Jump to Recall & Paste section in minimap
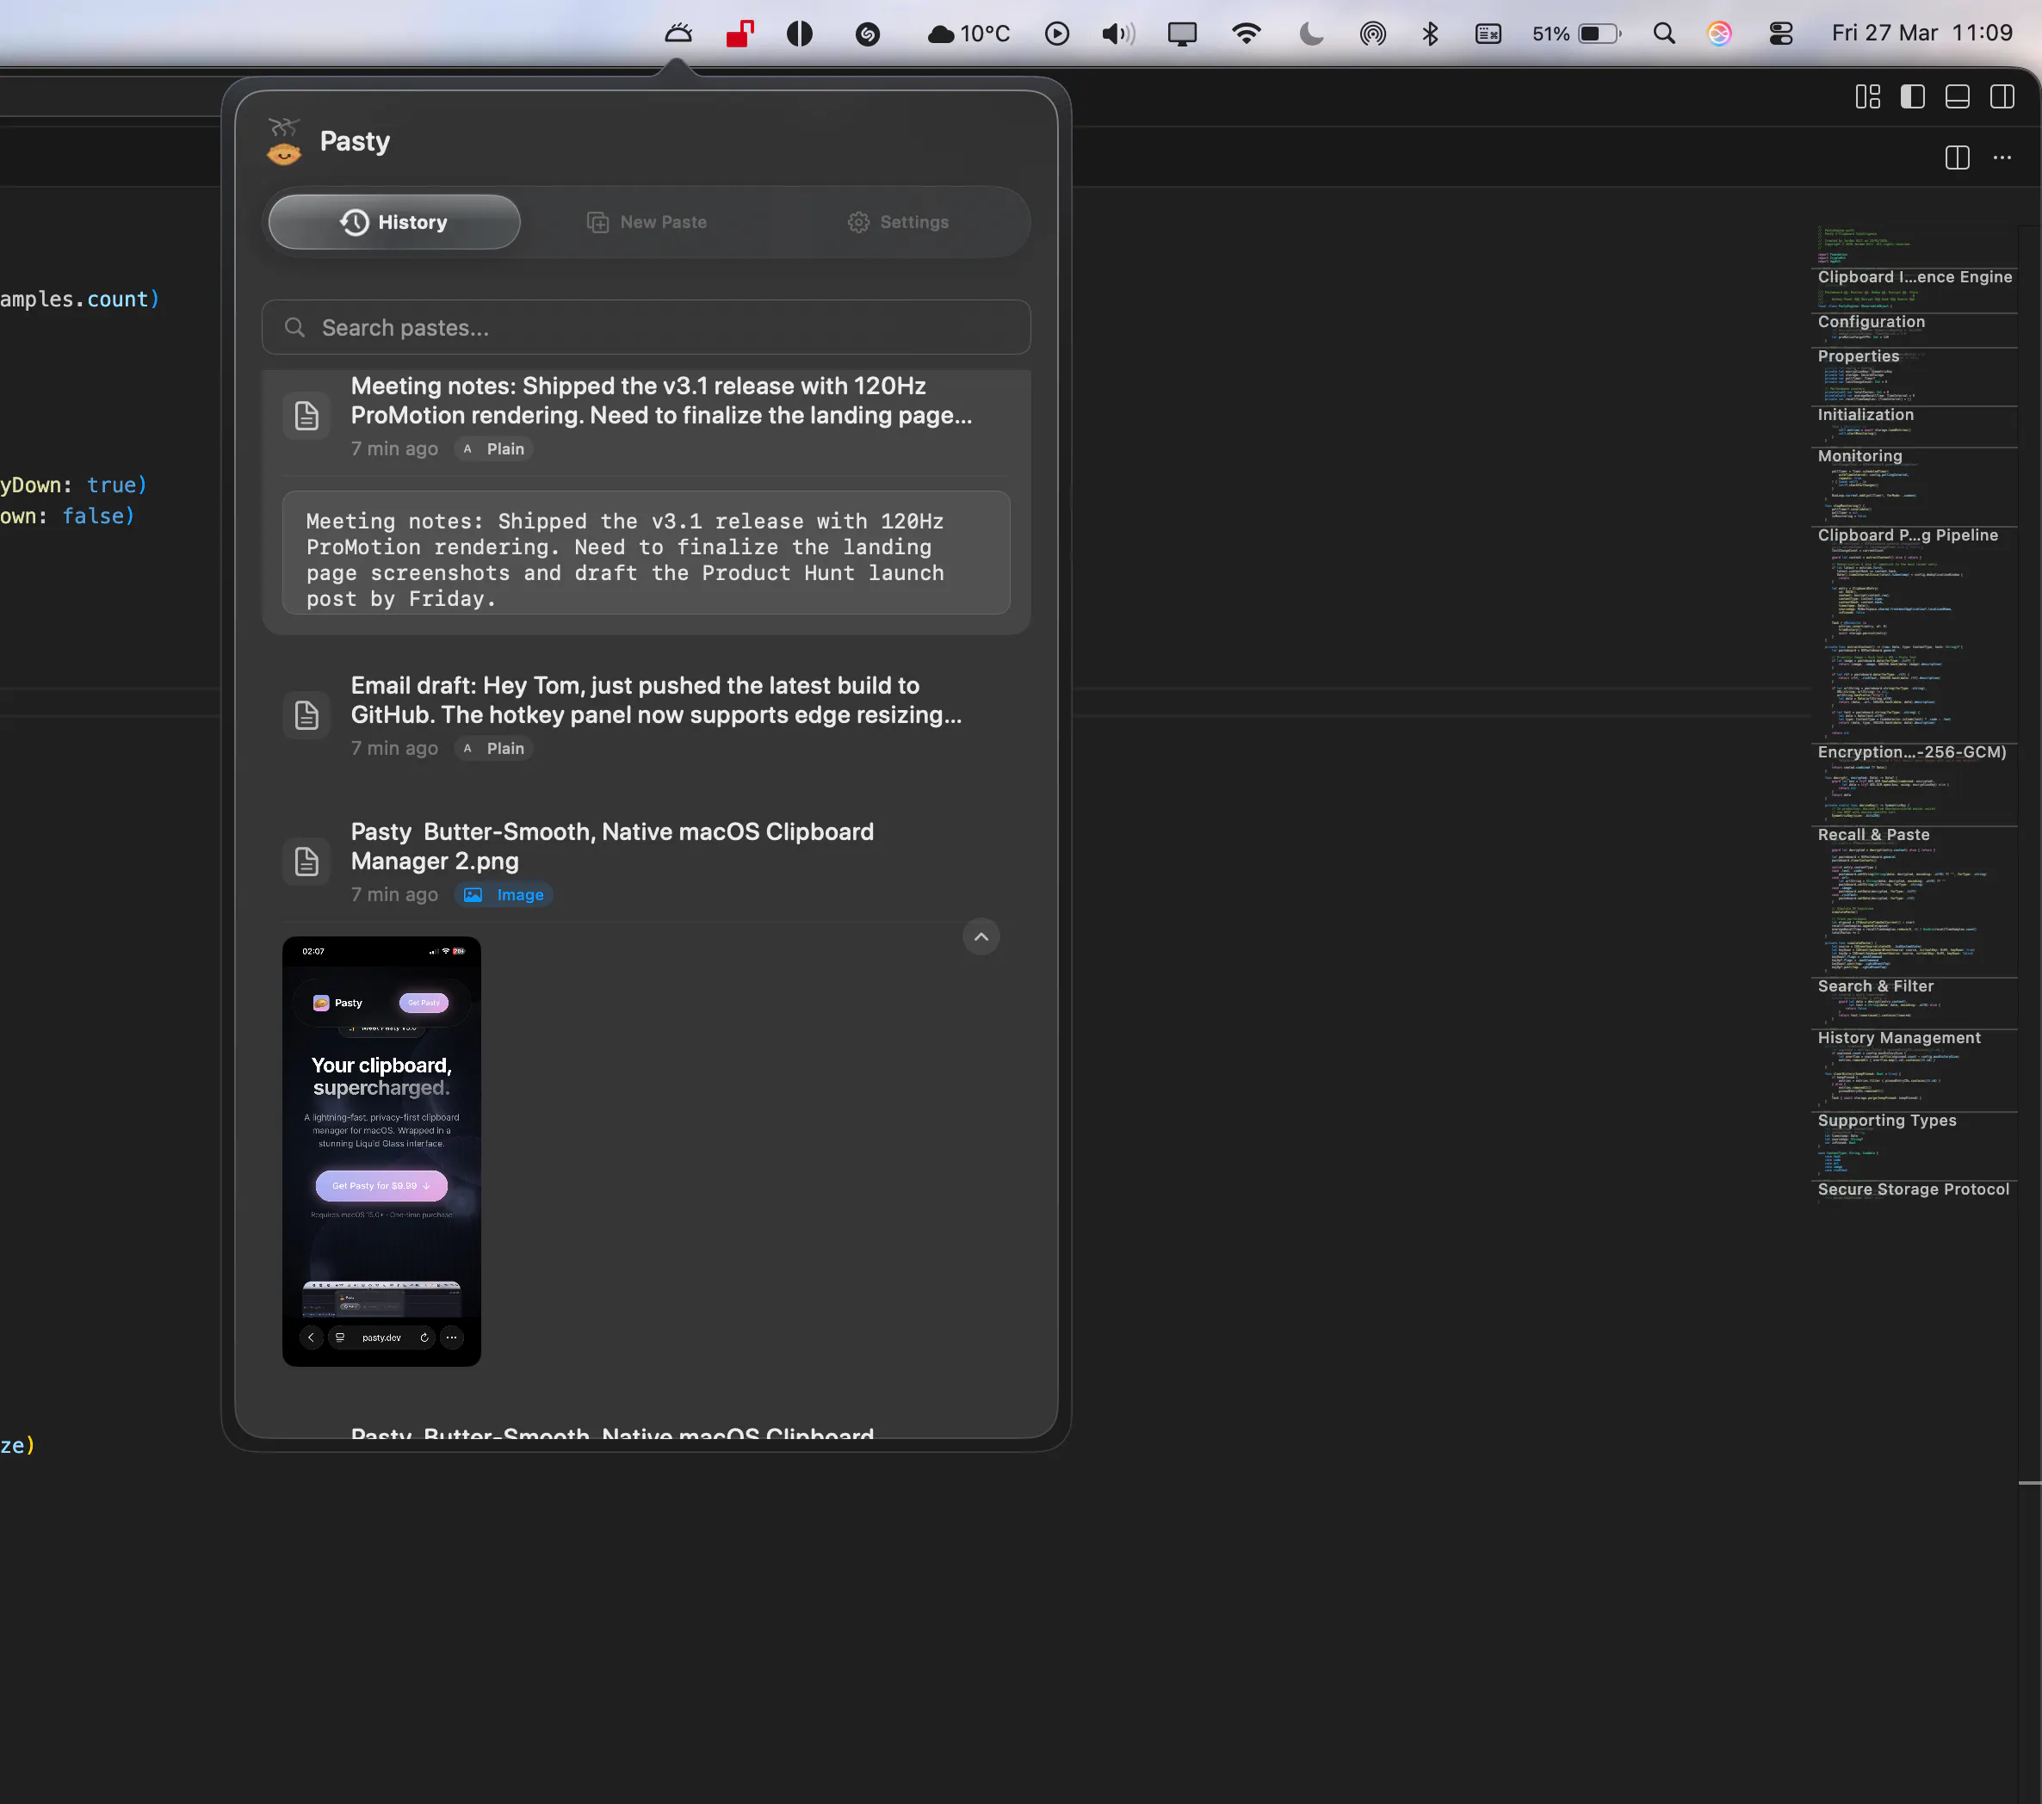Viewport: 2042px width, 1804px height. [x=1873, y=835]
